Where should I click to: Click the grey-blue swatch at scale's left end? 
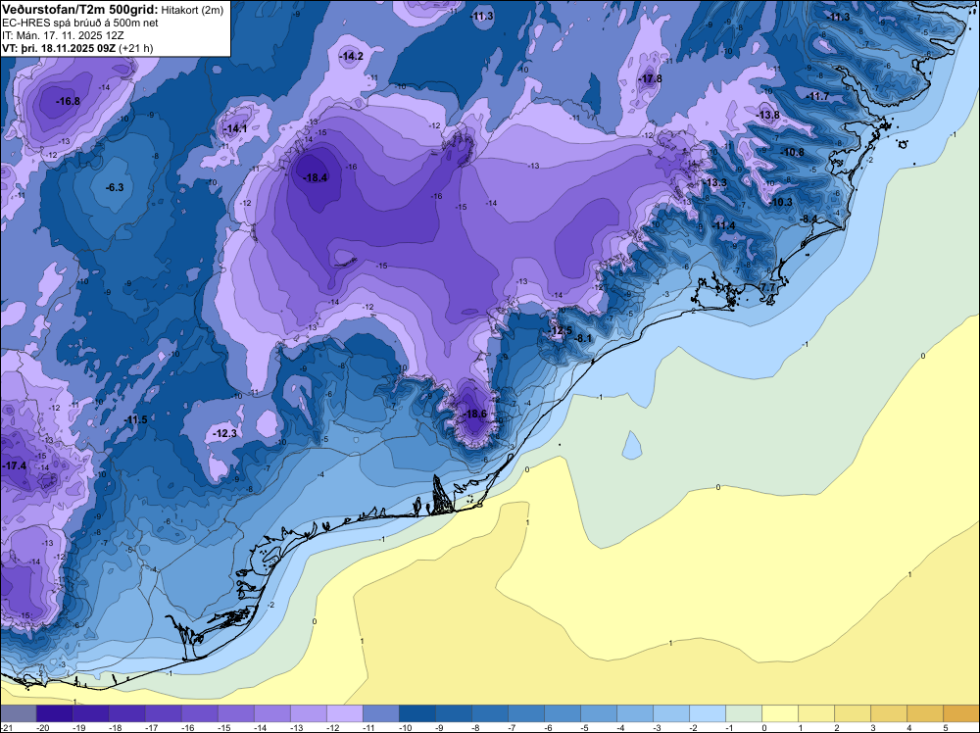[x=18, y=713]
